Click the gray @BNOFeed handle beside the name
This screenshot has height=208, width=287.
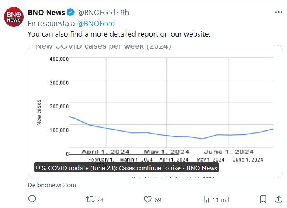pos(94,13)
